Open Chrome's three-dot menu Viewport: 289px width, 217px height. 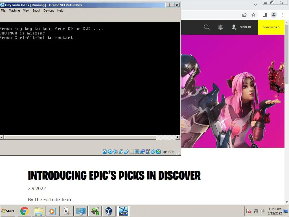[283, 15]
